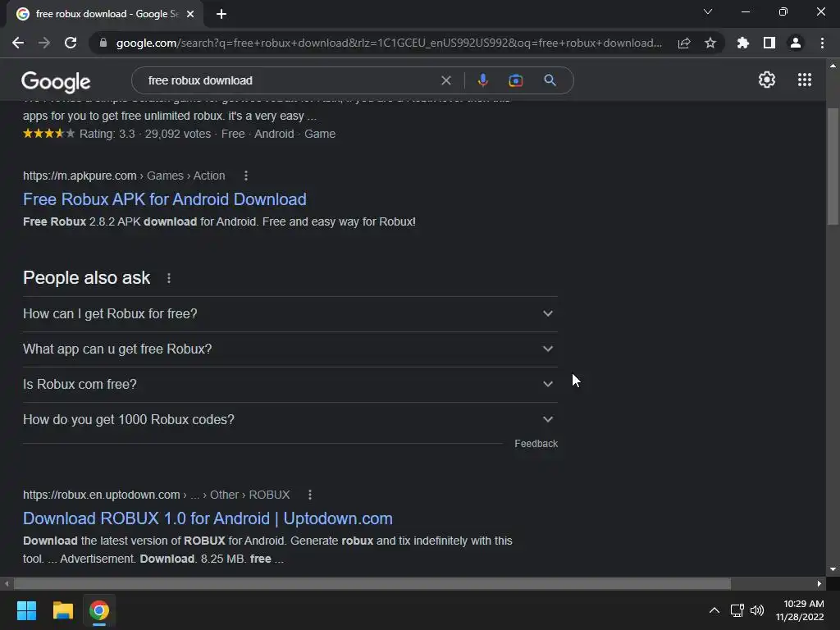
Task: Open the Google apps grid
Action: pyautogui.click(x=805, y=80)
